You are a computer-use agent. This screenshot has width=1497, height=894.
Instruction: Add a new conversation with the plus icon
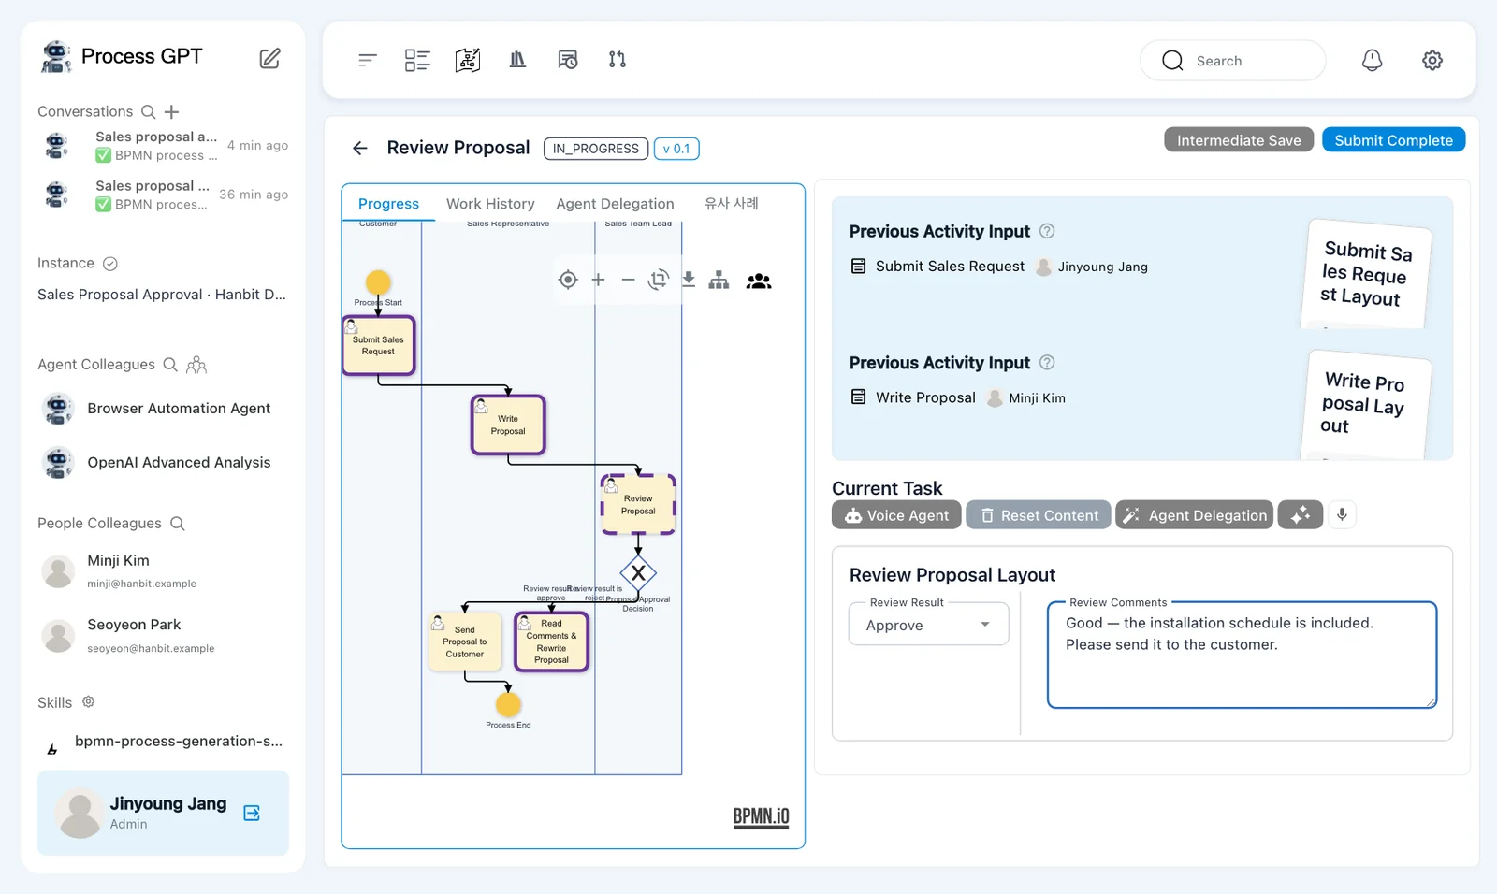(171, 112)
